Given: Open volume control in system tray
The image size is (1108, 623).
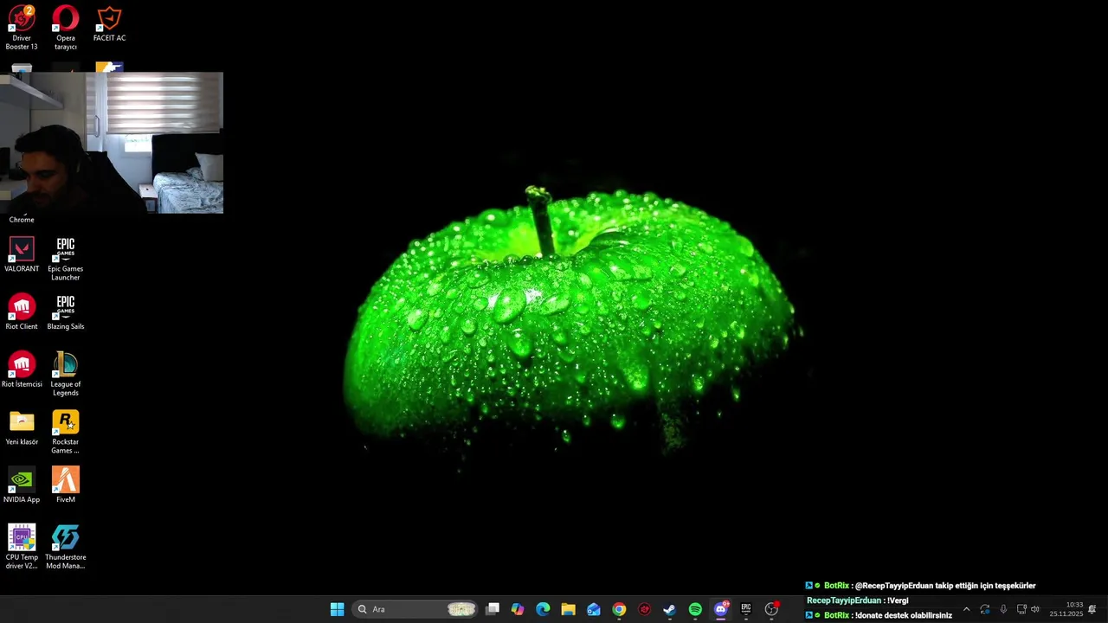Looking at the screenshot, I should pos(1035,609).
